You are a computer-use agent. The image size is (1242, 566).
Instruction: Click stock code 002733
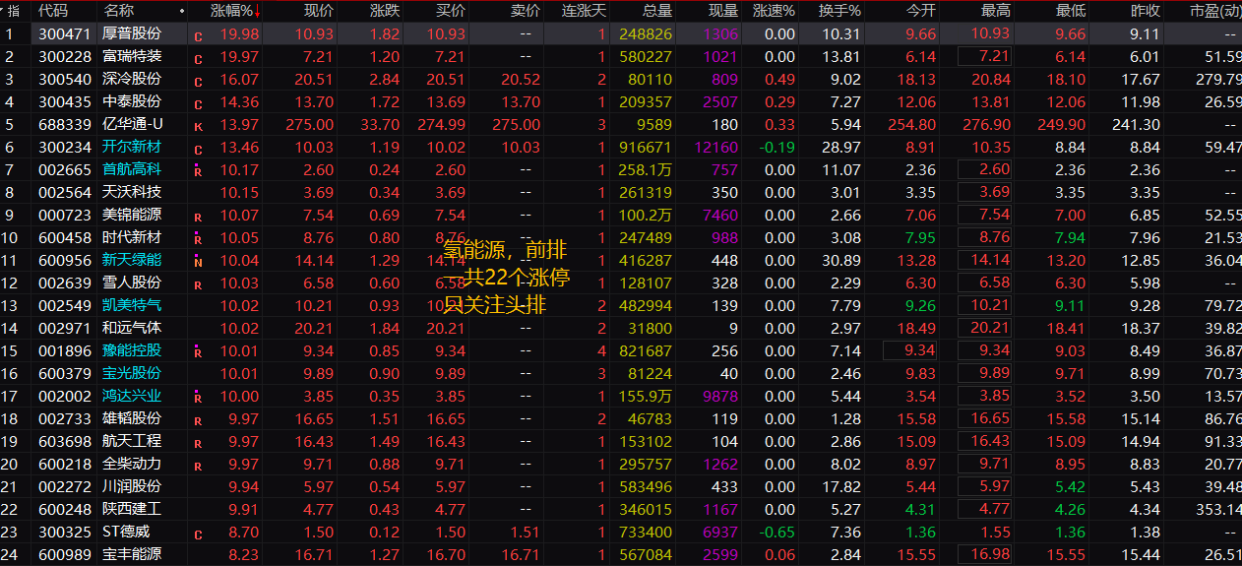tap(65, 418)
